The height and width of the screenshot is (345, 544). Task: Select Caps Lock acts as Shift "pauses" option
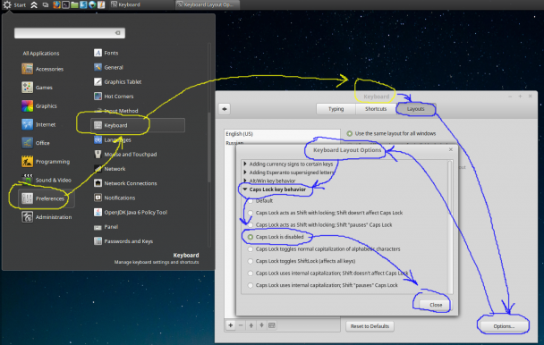pos(251,224)
